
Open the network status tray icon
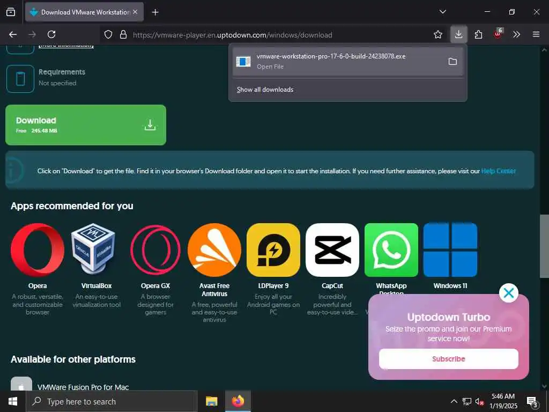point(467,401)
